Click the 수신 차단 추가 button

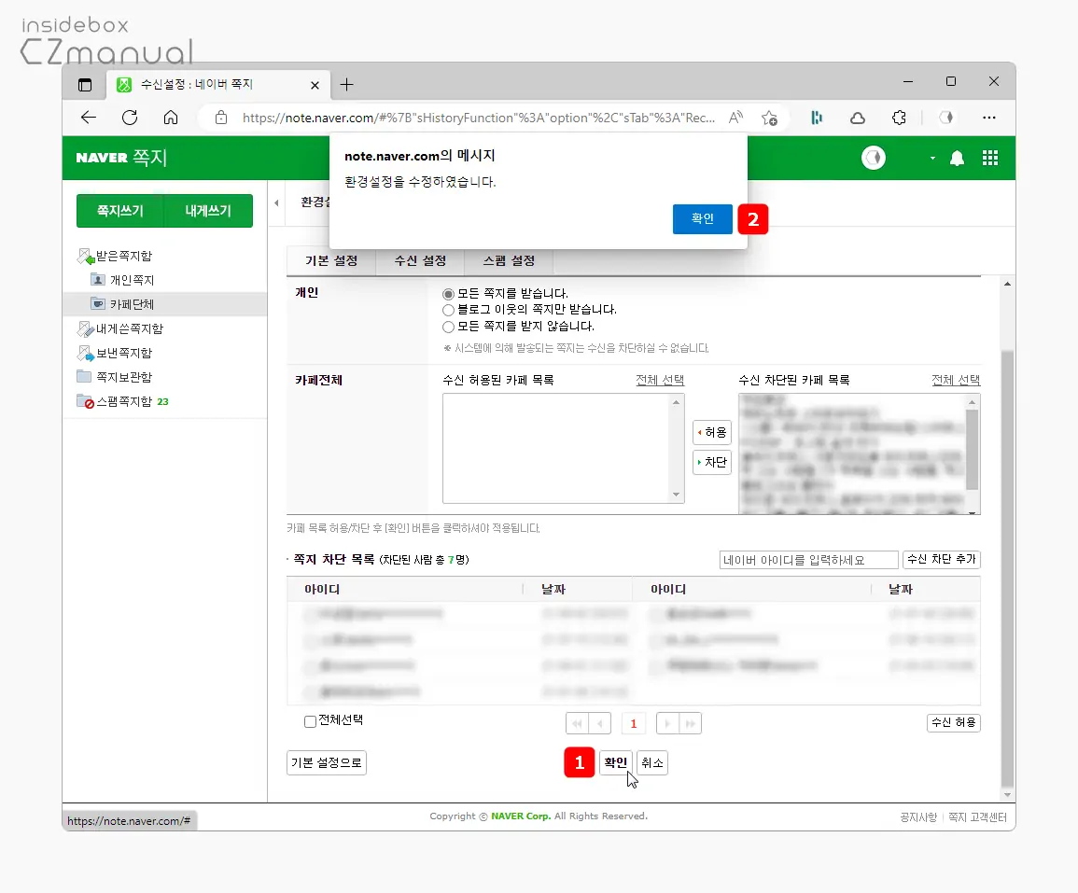click(942, 560)
